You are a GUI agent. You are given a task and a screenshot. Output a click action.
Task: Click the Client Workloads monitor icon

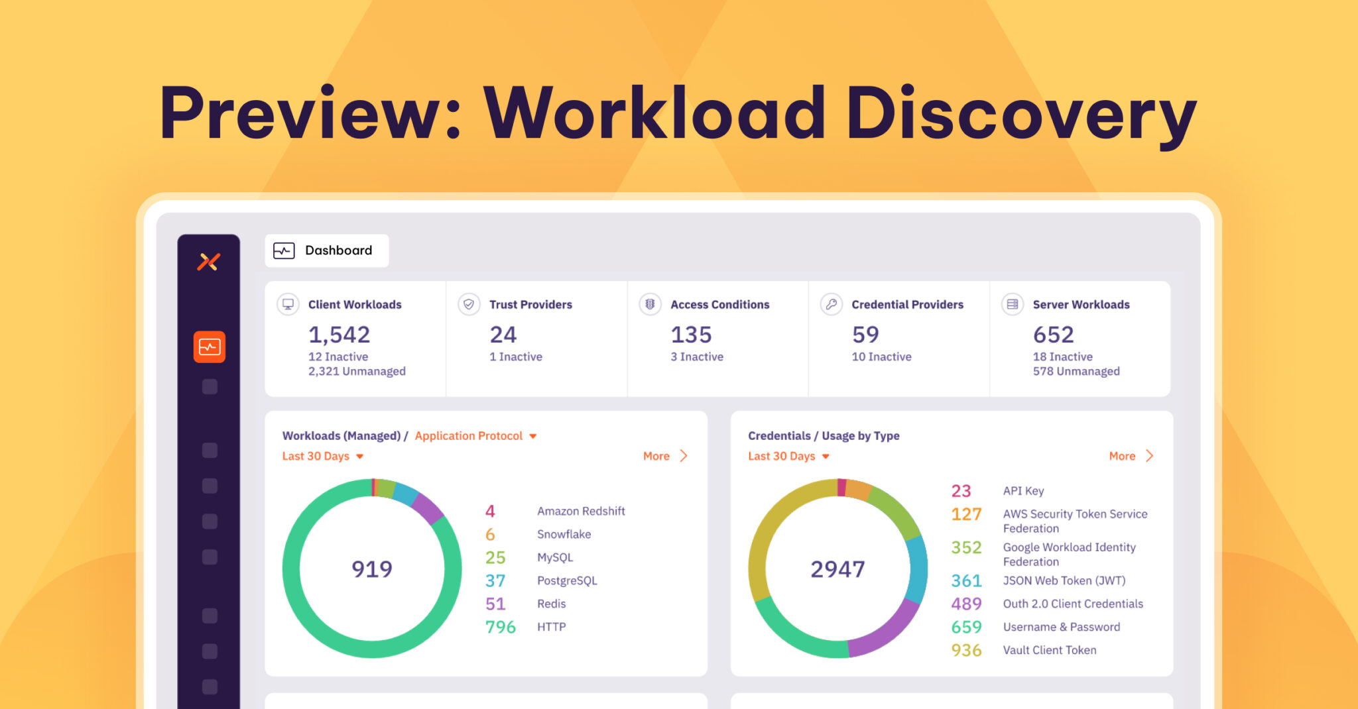click(x=287, y=305)
